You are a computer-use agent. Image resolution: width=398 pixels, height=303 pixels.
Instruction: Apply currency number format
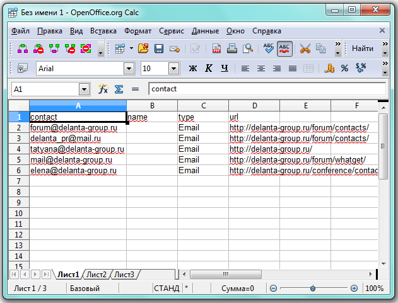[x=329, y=68]
